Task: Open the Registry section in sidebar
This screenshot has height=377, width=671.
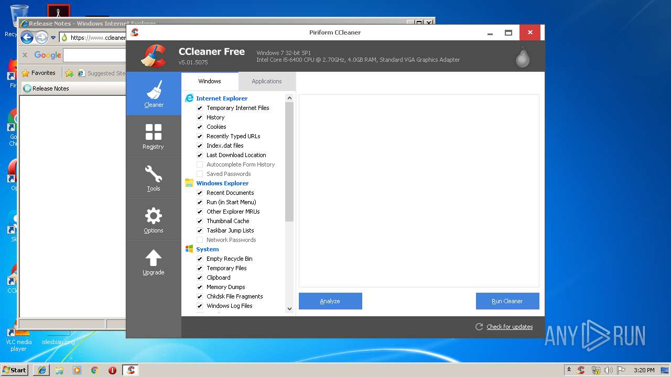Action: click(154, 136)
